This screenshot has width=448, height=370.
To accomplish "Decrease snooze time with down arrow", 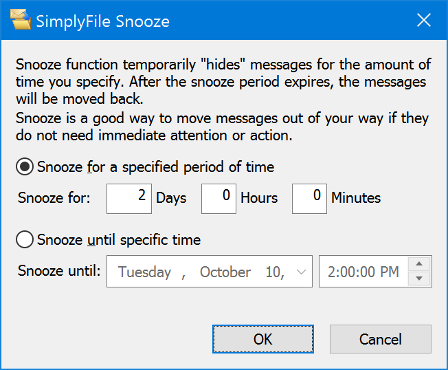I will coord(419,279).
